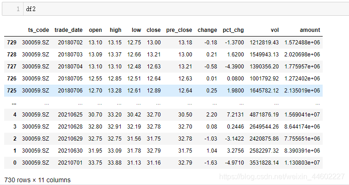The image size is (349, 185).
Task: Click pct_chg value -1.3700
Action: [x=234, y=42]
